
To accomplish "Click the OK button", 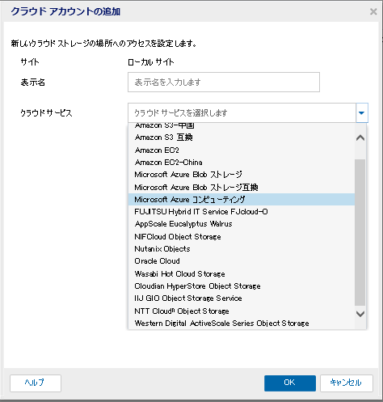I will click(290, 383).
